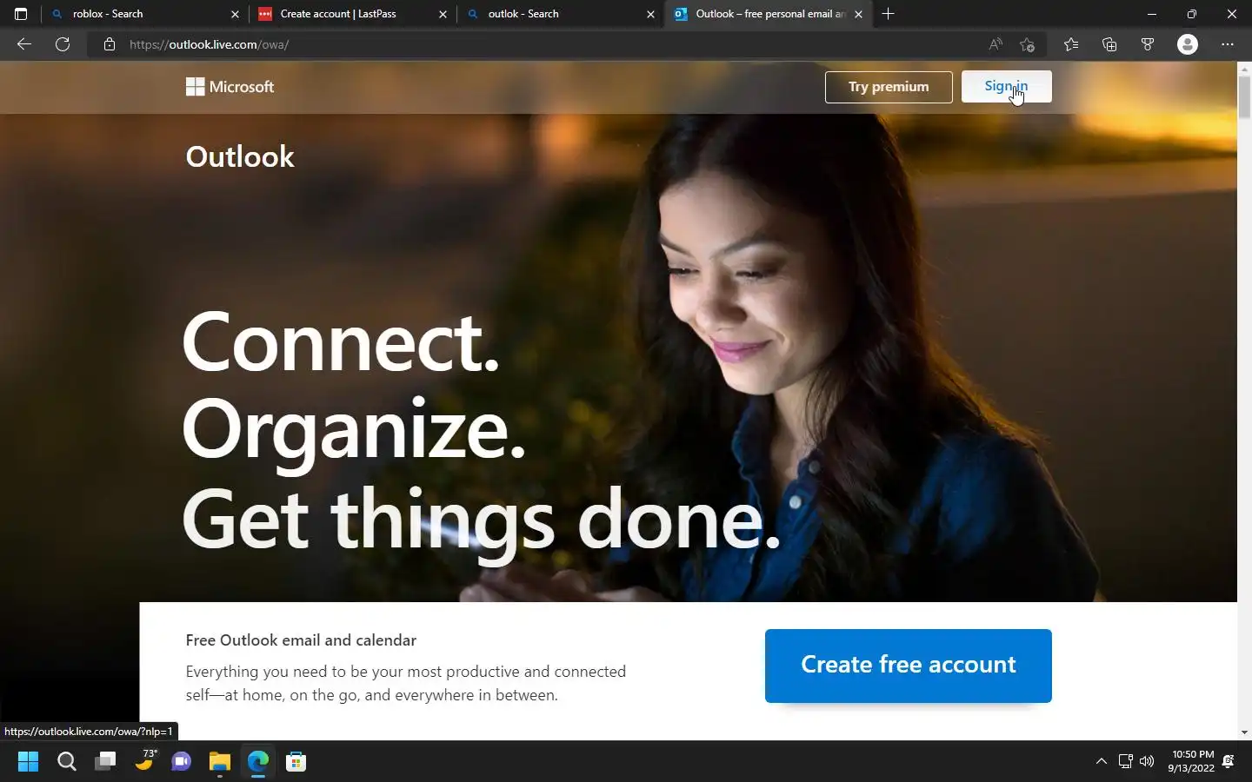Click the Create free account button
The image size is (1252, 782).
(x=909, y=666)
